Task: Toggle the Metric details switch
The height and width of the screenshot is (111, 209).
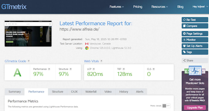Action: click(166, 106)
